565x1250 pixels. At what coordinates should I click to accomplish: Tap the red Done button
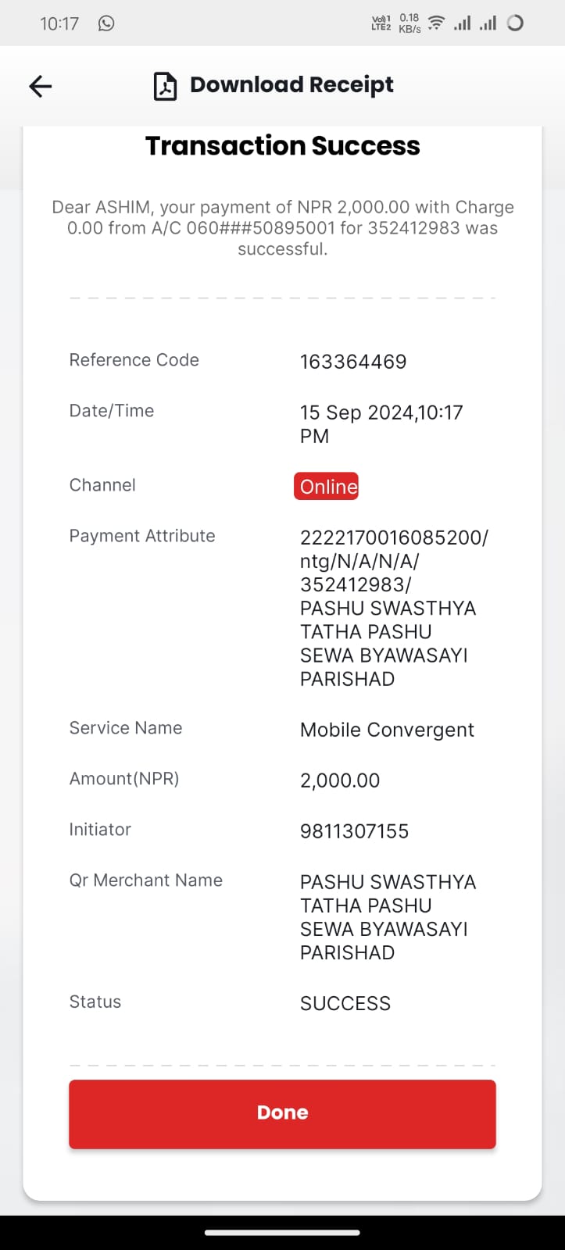pyautogui.click(x=282, y=1114)
